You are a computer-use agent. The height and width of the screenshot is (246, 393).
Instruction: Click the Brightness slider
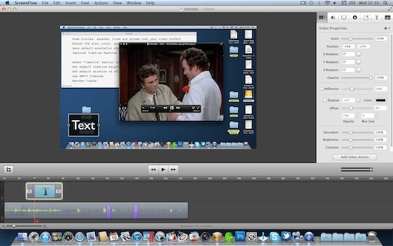pos(357,140)
